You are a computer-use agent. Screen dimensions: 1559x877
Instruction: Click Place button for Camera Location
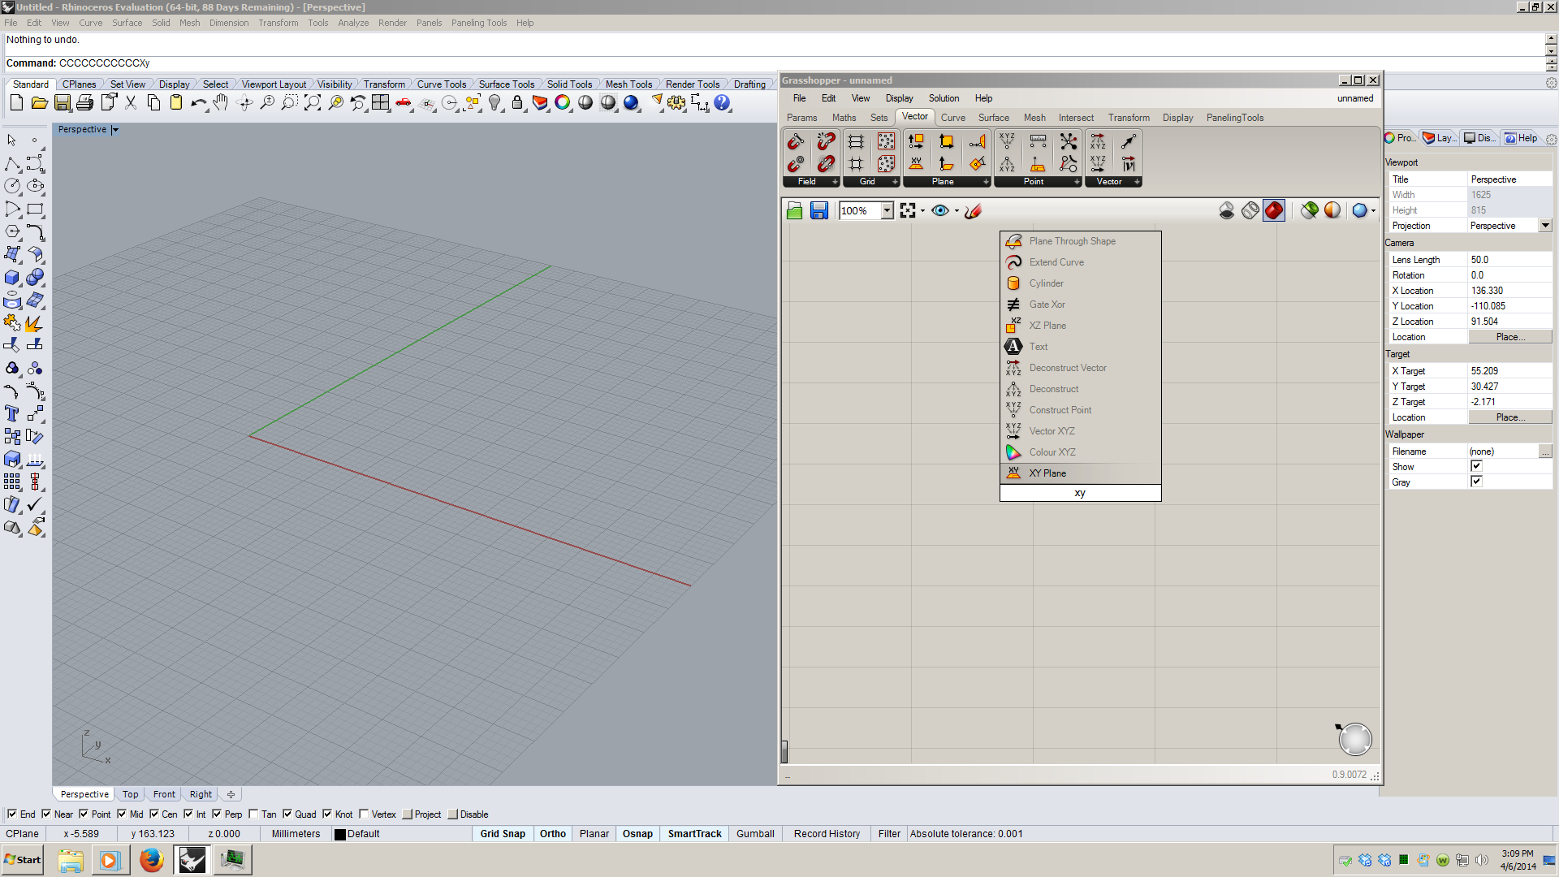tap(1510, 337)
